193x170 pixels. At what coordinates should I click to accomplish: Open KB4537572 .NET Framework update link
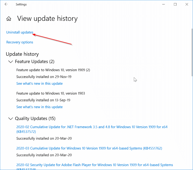pyautogui.click(x=92, y=129)
